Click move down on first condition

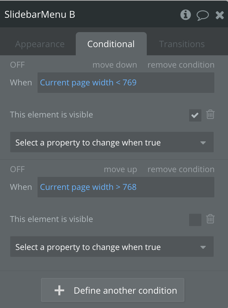tap(115, 65)
